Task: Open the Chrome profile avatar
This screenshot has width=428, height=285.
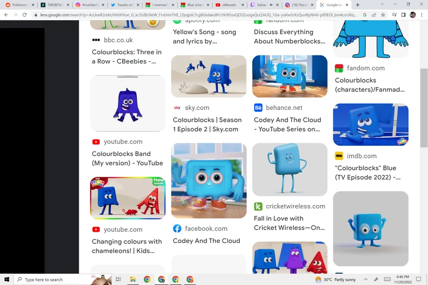Action: coord(413,15)
